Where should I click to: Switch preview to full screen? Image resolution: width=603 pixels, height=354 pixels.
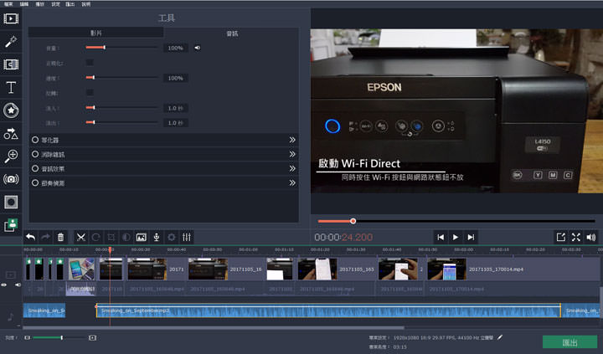[x=575, y=237]
